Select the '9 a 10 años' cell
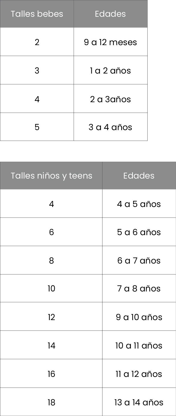This screenshot has width=176, height=416. [x=139, y=317]
